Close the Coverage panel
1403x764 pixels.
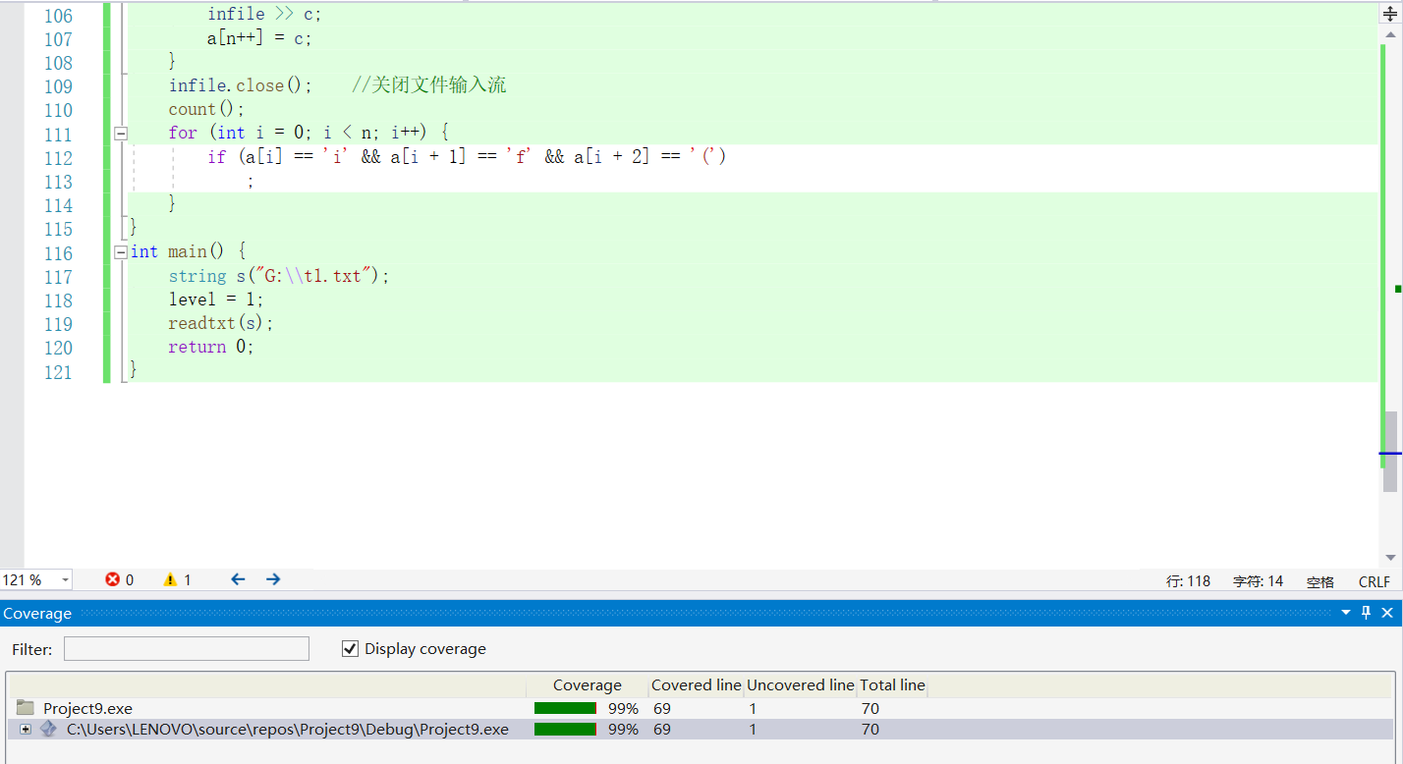(x=1387, y=613)
